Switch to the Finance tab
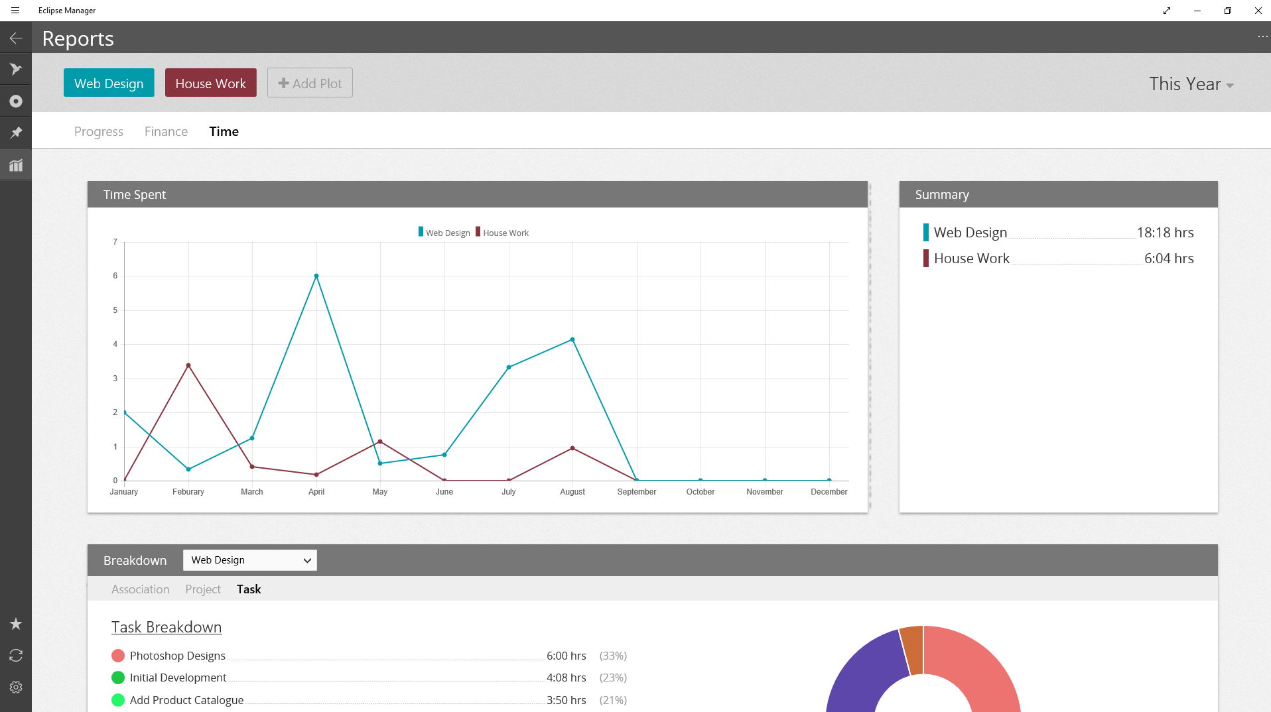 click(x=166, y=131)
